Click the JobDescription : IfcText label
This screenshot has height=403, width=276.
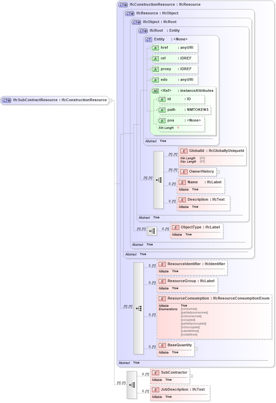[x=182, y=389]
